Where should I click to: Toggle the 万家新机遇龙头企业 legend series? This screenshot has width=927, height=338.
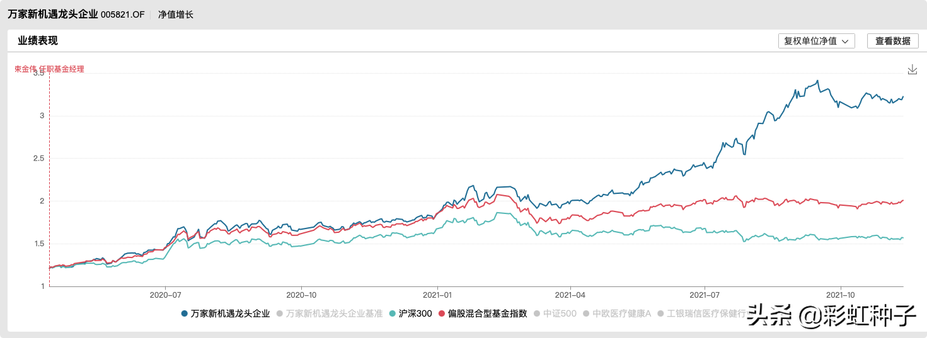(230, 313)
